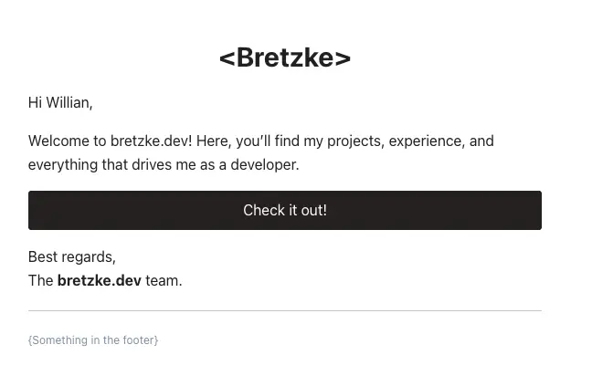Select the "Hi Willian," greeting line
Viewport: 592px width, 376px height.
pyautogui.click(x=60, y=102)
